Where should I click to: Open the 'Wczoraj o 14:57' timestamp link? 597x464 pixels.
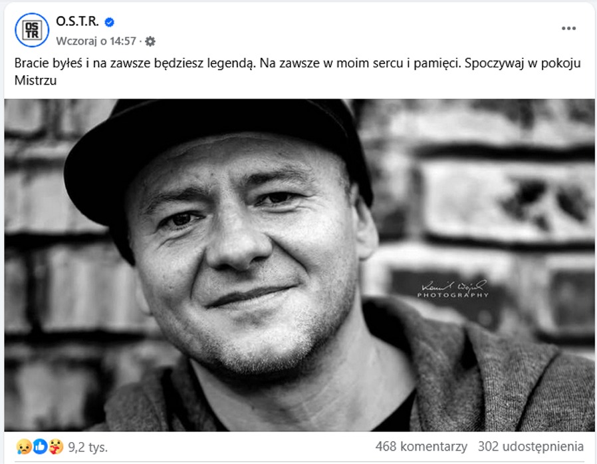[x=96, y=41]
